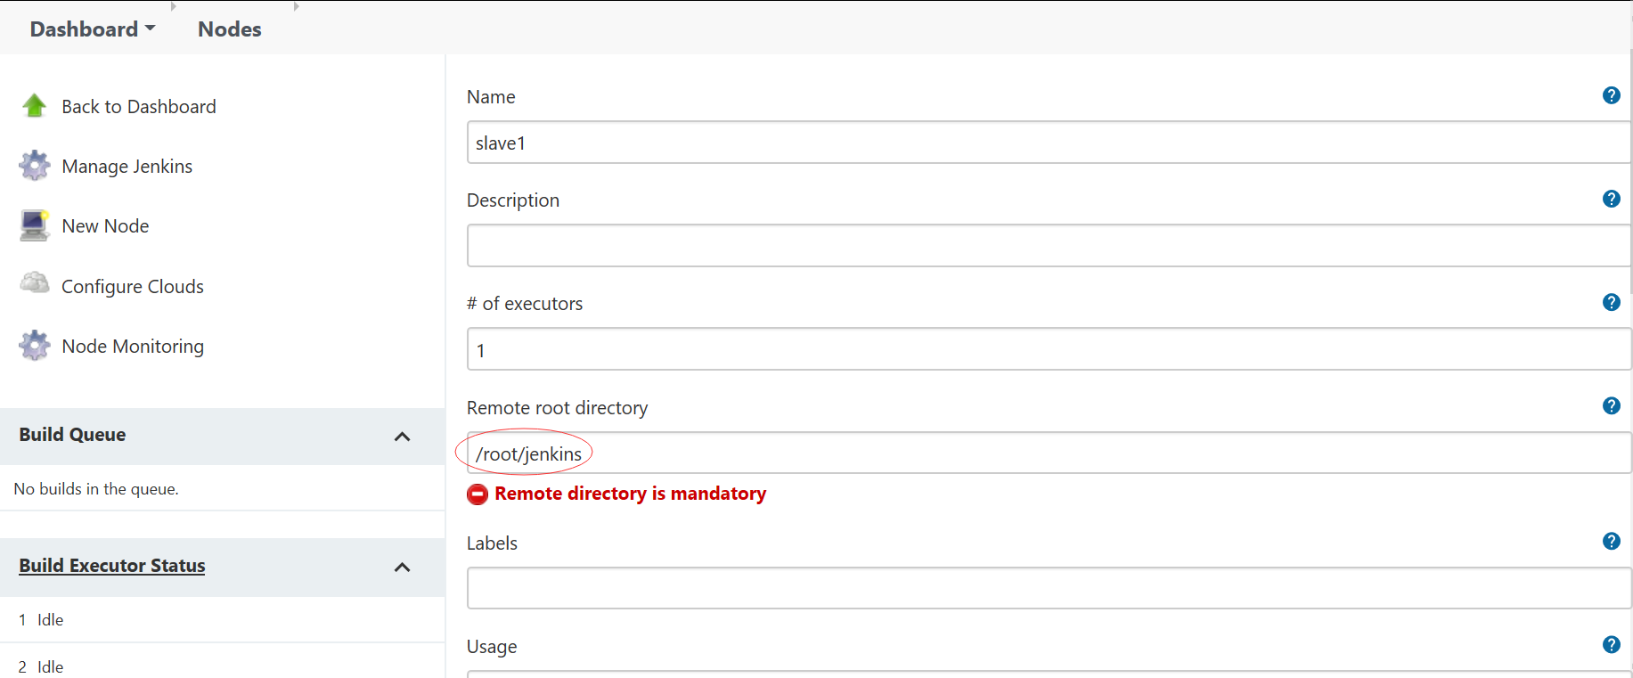Open help for the Labels field
The height and width of the screenshot is (678, 1633).
tap(1611, 541)
